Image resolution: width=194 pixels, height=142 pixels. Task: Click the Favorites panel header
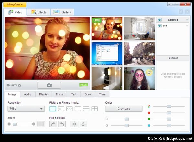point(173,58)
